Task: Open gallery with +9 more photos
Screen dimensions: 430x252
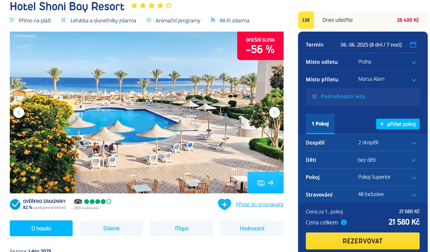Action: click(265, 183)
